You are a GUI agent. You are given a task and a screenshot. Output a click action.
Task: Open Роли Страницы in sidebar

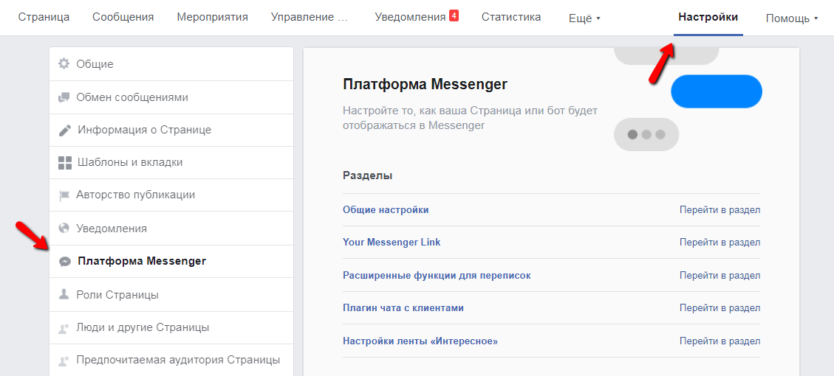(171, 294)
